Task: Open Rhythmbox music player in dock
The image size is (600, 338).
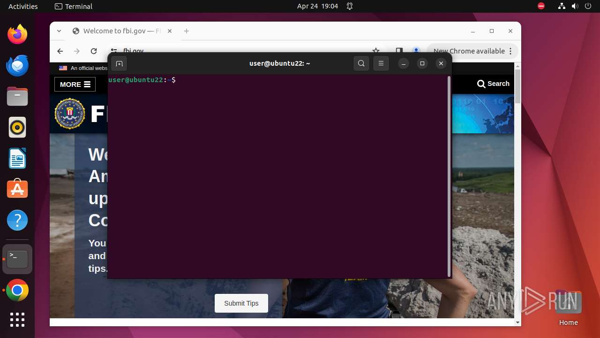Action: (x=17, y=127)
